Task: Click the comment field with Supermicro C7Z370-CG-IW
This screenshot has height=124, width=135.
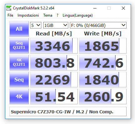Action: (x=68, y=111)
